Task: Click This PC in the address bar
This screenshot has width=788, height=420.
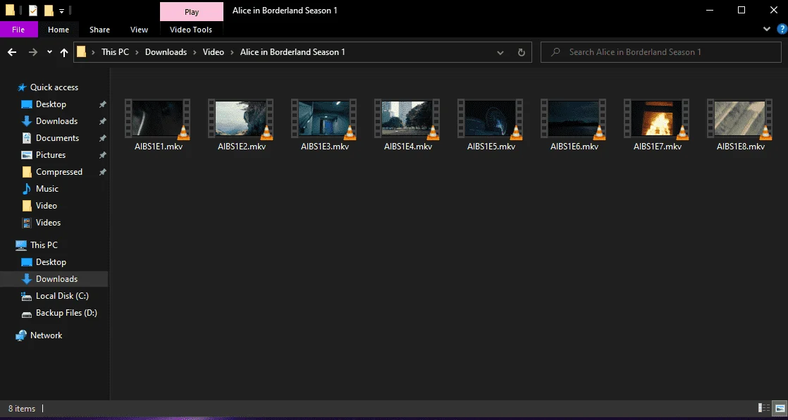Action: click(x=115, y=52)
